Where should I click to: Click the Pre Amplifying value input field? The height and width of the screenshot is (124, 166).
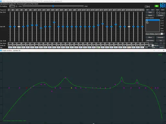(x=12, y=6)
